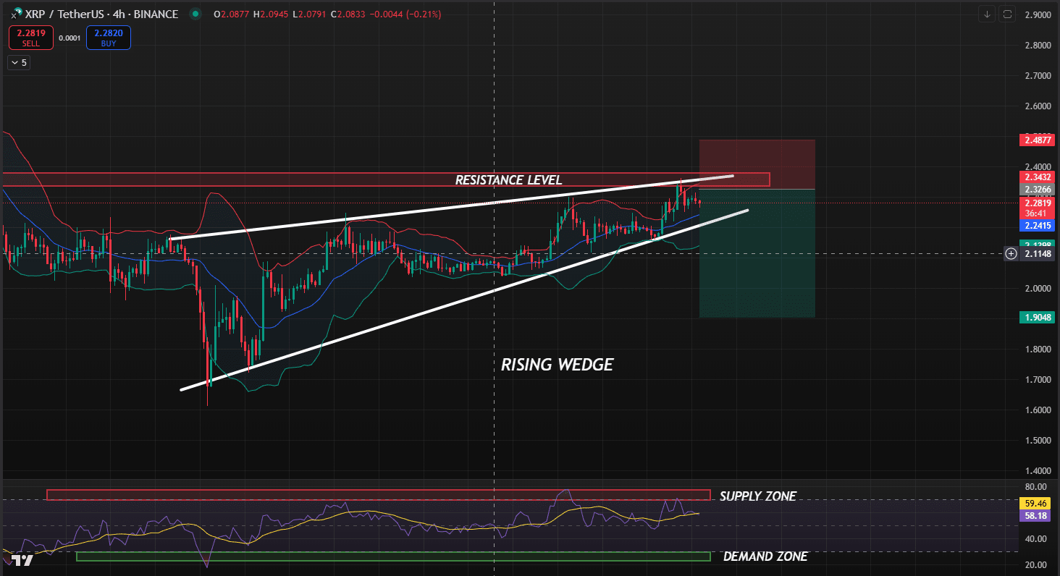Click the red SELL price button
Image resolution: width=1060 pixels, height=576 pixels.
click(30, 38)
